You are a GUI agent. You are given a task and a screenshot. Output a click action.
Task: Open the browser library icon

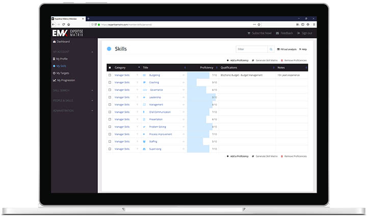pyautogui.click(x=298, y=24)
